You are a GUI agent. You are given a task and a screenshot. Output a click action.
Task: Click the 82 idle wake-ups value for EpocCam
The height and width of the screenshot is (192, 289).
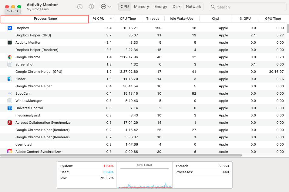coord(194,93)
